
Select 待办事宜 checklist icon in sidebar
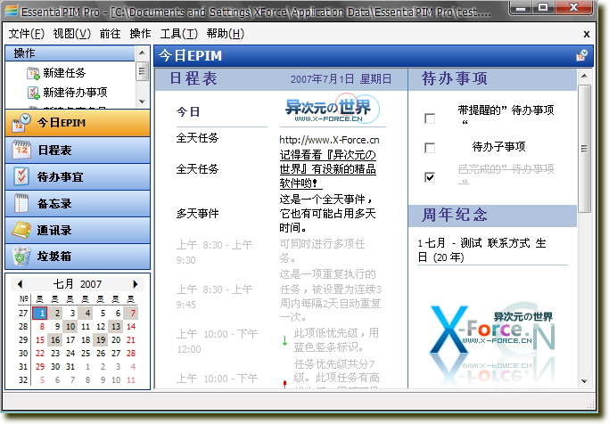pyautogui.click(x=21, y=177)
